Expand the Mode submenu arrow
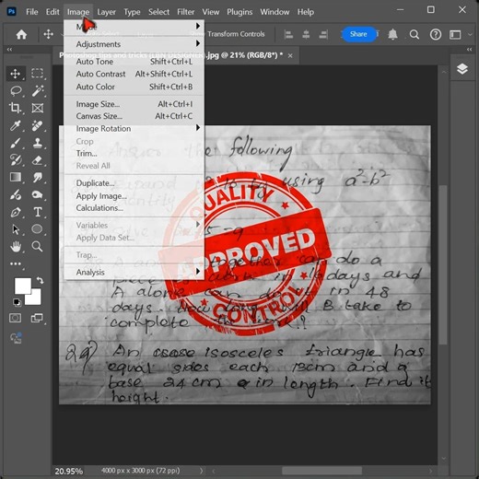The width and height of the screenshot is (479, 479). pos(198,27)
